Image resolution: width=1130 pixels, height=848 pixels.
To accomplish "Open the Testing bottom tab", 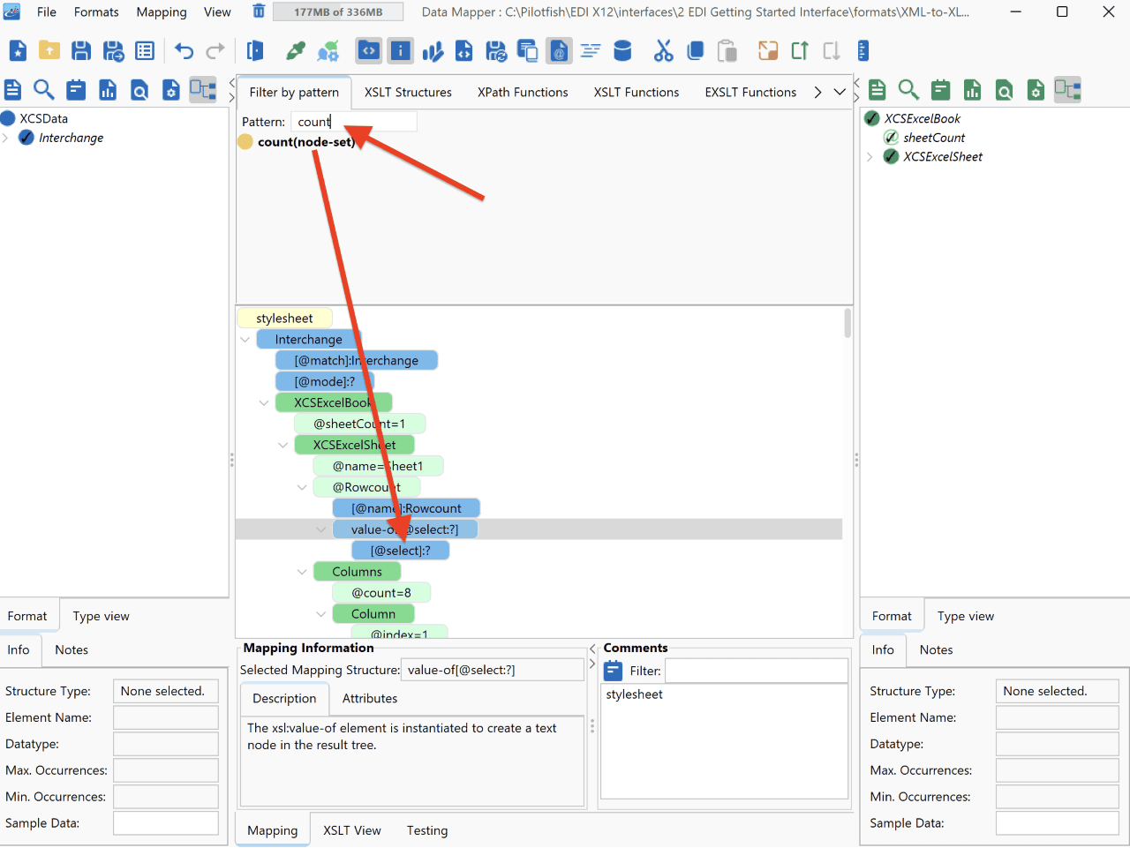I will [427, 830].
